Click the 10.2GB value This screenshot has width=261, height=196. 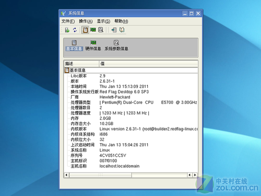pyautogui.click(x=106, y=124)
